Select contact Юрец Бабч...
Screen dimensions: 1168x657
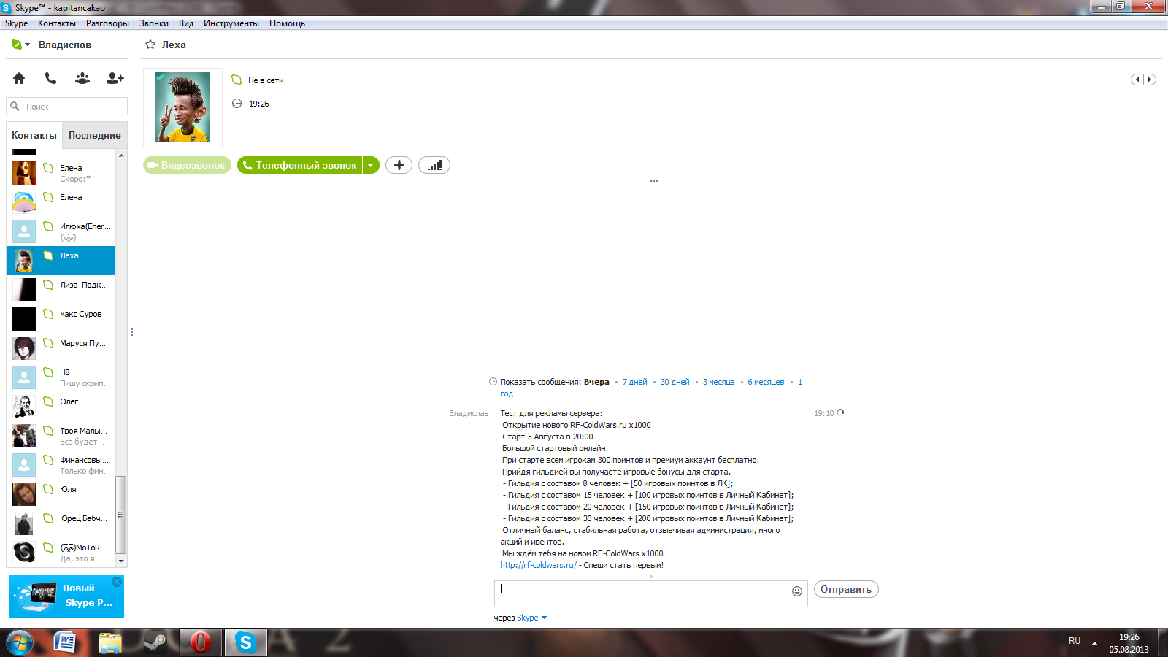point(61,523)
